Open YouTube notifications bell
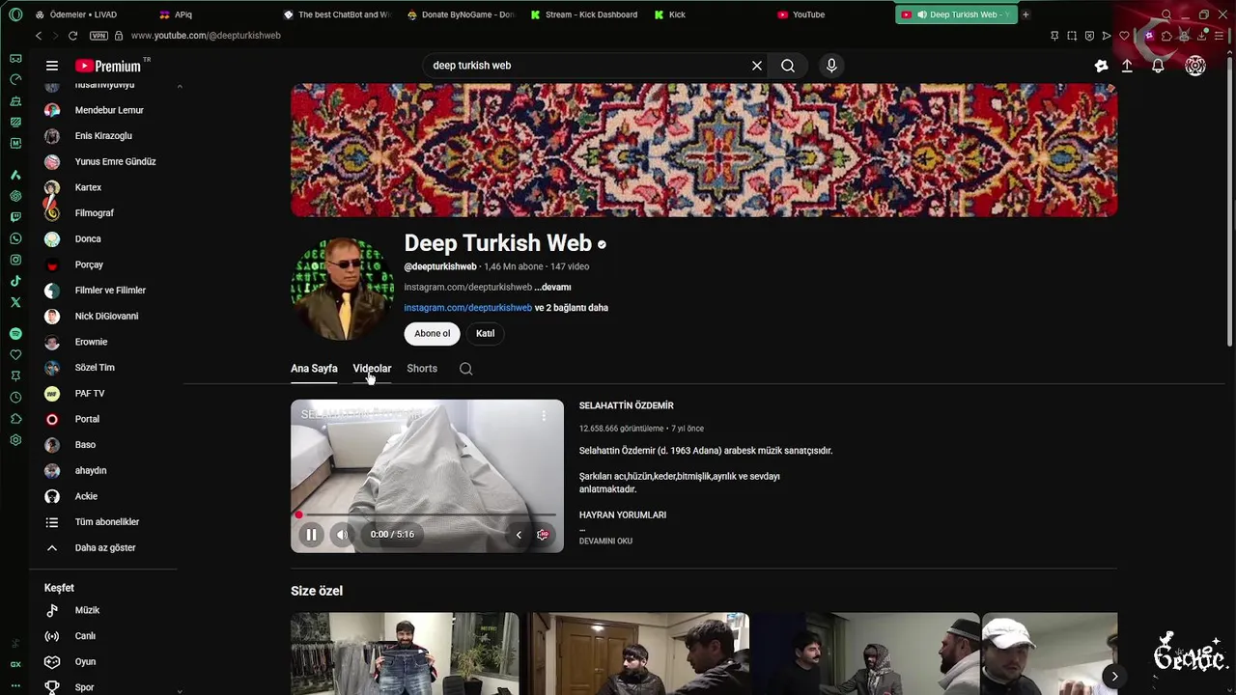This screenshot has width=1236, height=695. click(1158, 66)
